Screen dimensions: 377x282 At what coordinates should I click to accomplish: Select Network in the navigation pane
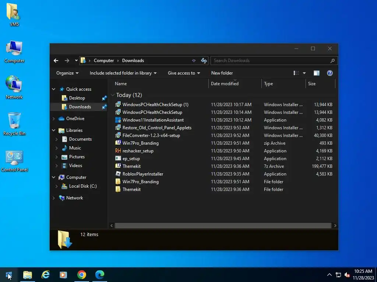pyautogui.click(x=74, y=198)
